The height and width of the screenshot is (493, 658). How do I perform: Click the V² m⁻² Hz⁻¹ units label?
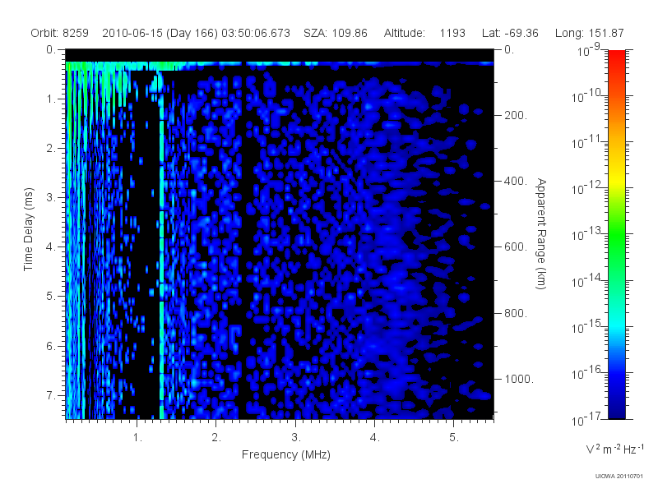(x=614, y=449)
